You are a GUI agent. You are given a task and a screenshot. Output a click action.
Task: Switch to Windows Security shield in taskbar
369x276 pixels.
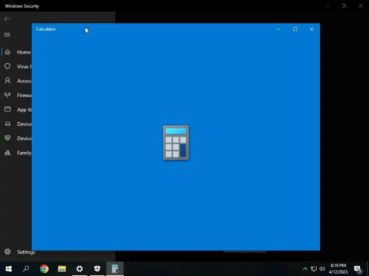pos(97,269)
